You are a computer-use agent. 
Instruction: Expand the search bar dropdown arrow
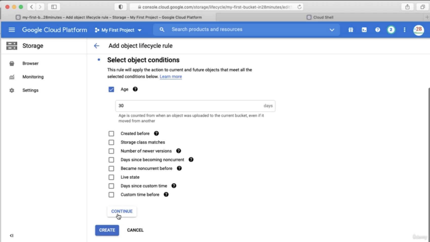coord(332,30)
